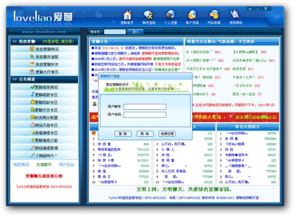Click 爱聊聊天室视频管理条例 red link
The image size is (294, 216).
coord(160,53)
